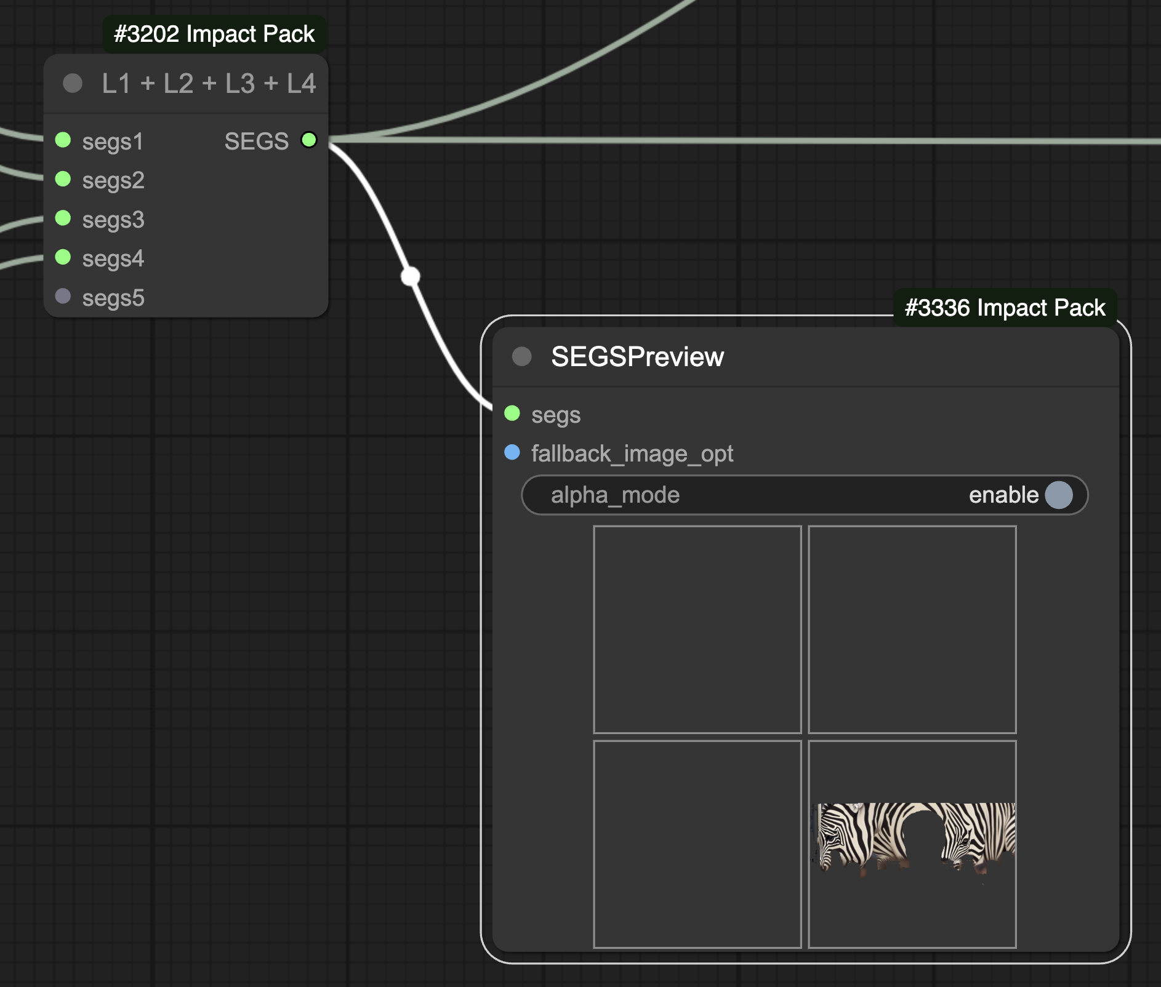Collapse the SEGSPreview node
The height and width of the screenshot is (987, 1161).
(521, 356)
